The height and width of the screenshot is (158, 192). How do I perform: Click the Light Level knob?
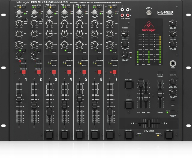173,23
